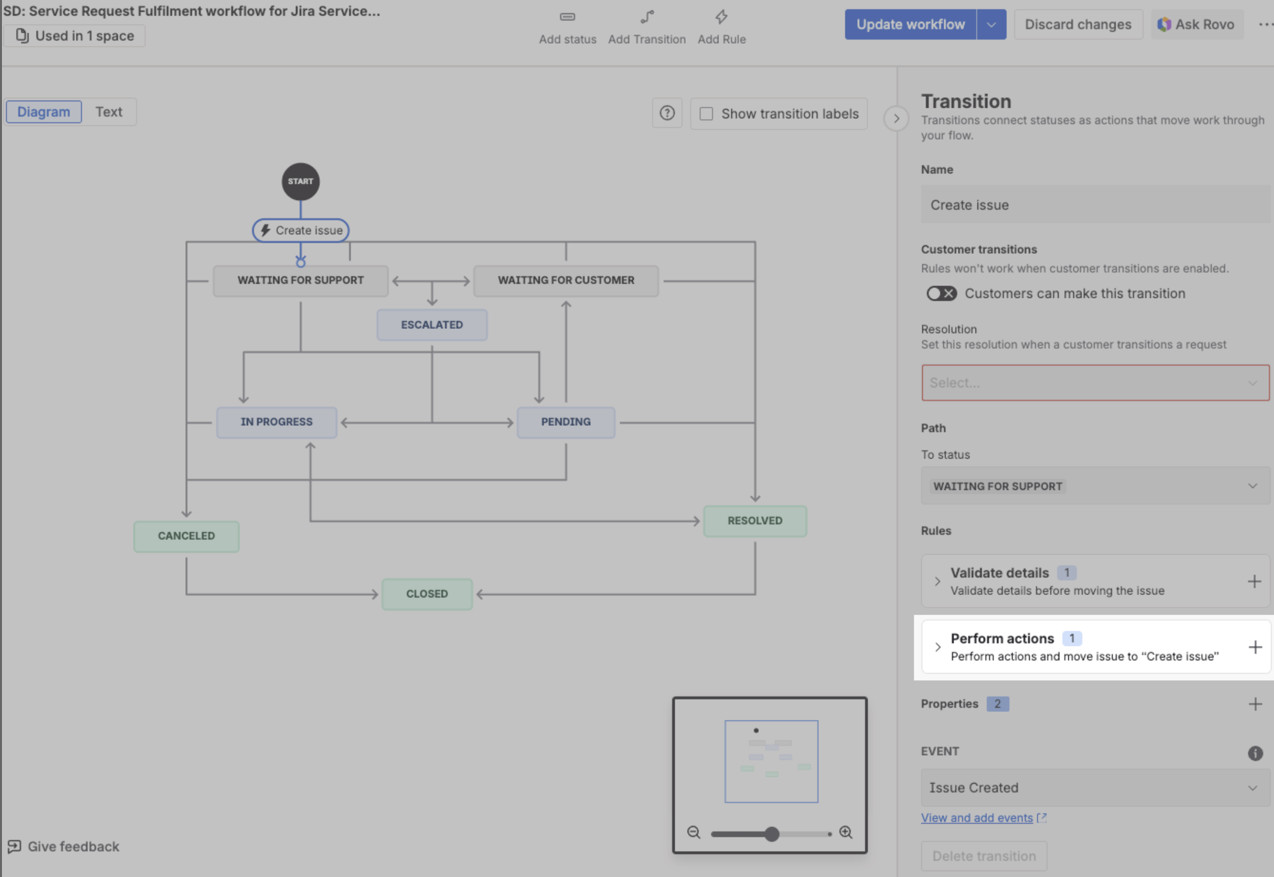This screenshot has width=1274, height=877.
Task: Collapse the Transition side panel arrow
Action: click(x=896, y=118)
